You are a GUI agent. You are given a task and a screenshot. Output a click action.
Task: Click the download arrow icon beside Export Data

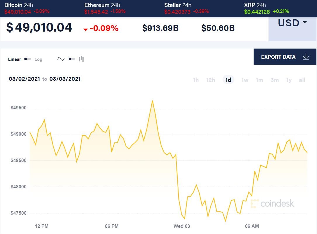point(306,57)
